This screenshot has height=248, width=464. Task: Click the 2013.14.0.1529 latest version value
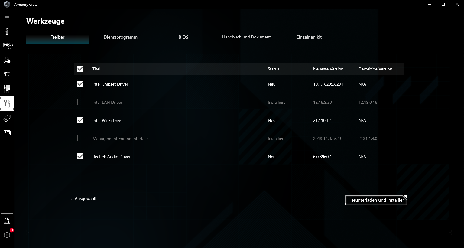coord(327,139)
